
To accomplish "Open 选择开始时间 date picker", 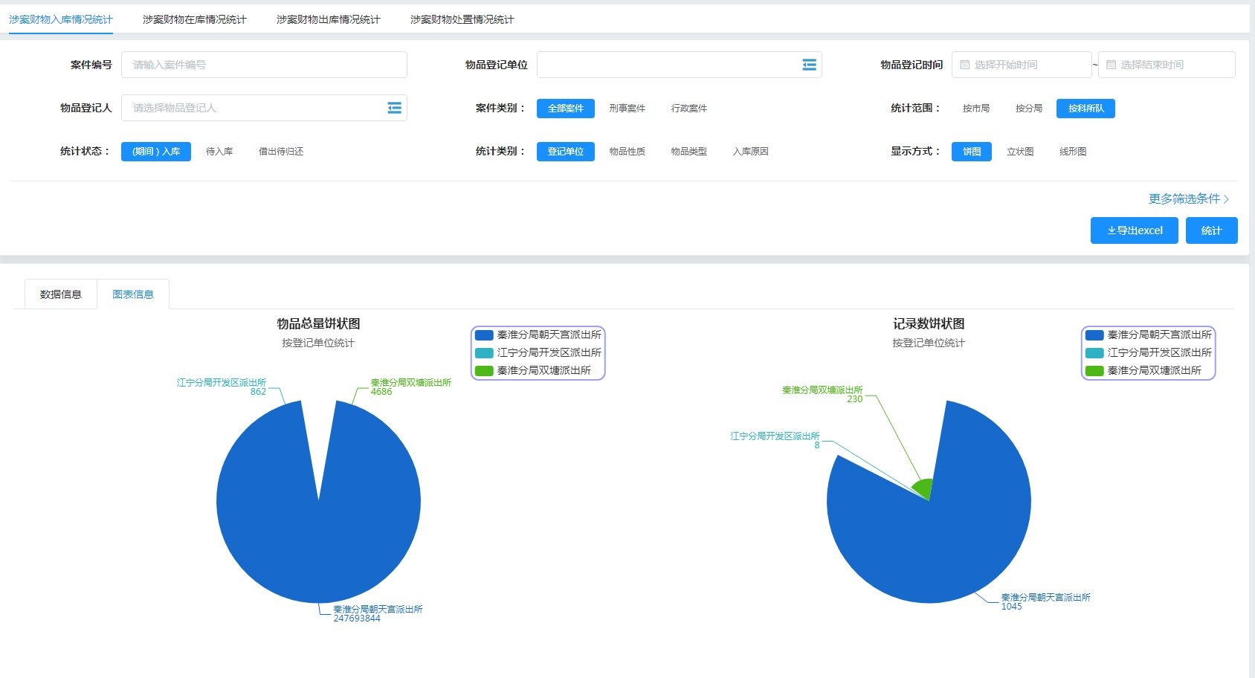I will [1022, 65].
